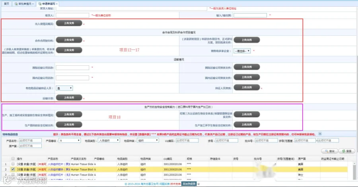358x187 pixels.
Task: Uncheck the checkbox for highlighted row 2
Action: [x=13, y=169]
